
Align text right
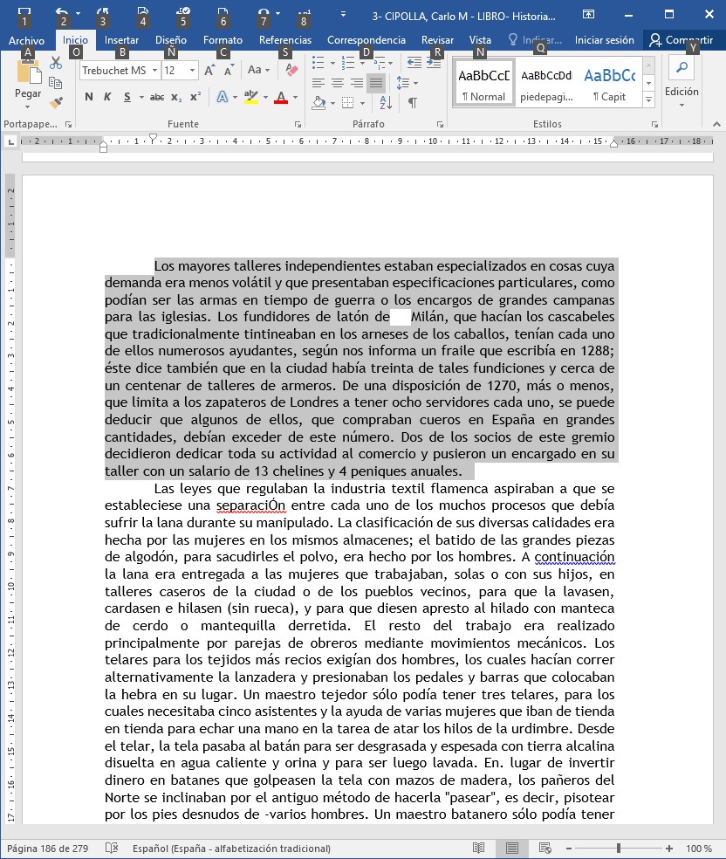point(356,83)
